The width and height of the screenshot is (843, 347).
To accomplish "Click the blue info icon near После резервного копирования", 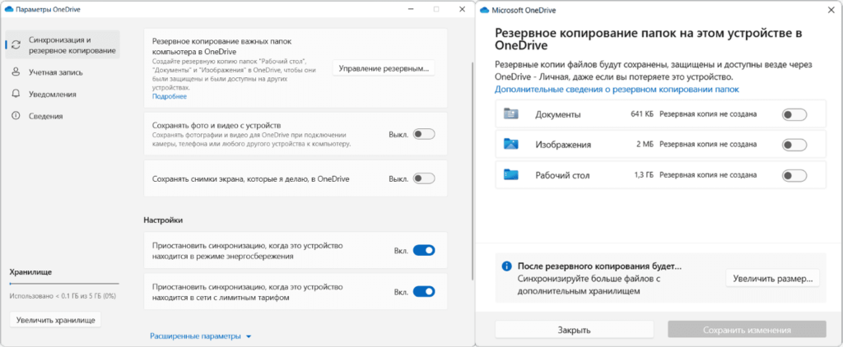I will tap(506, 266).
